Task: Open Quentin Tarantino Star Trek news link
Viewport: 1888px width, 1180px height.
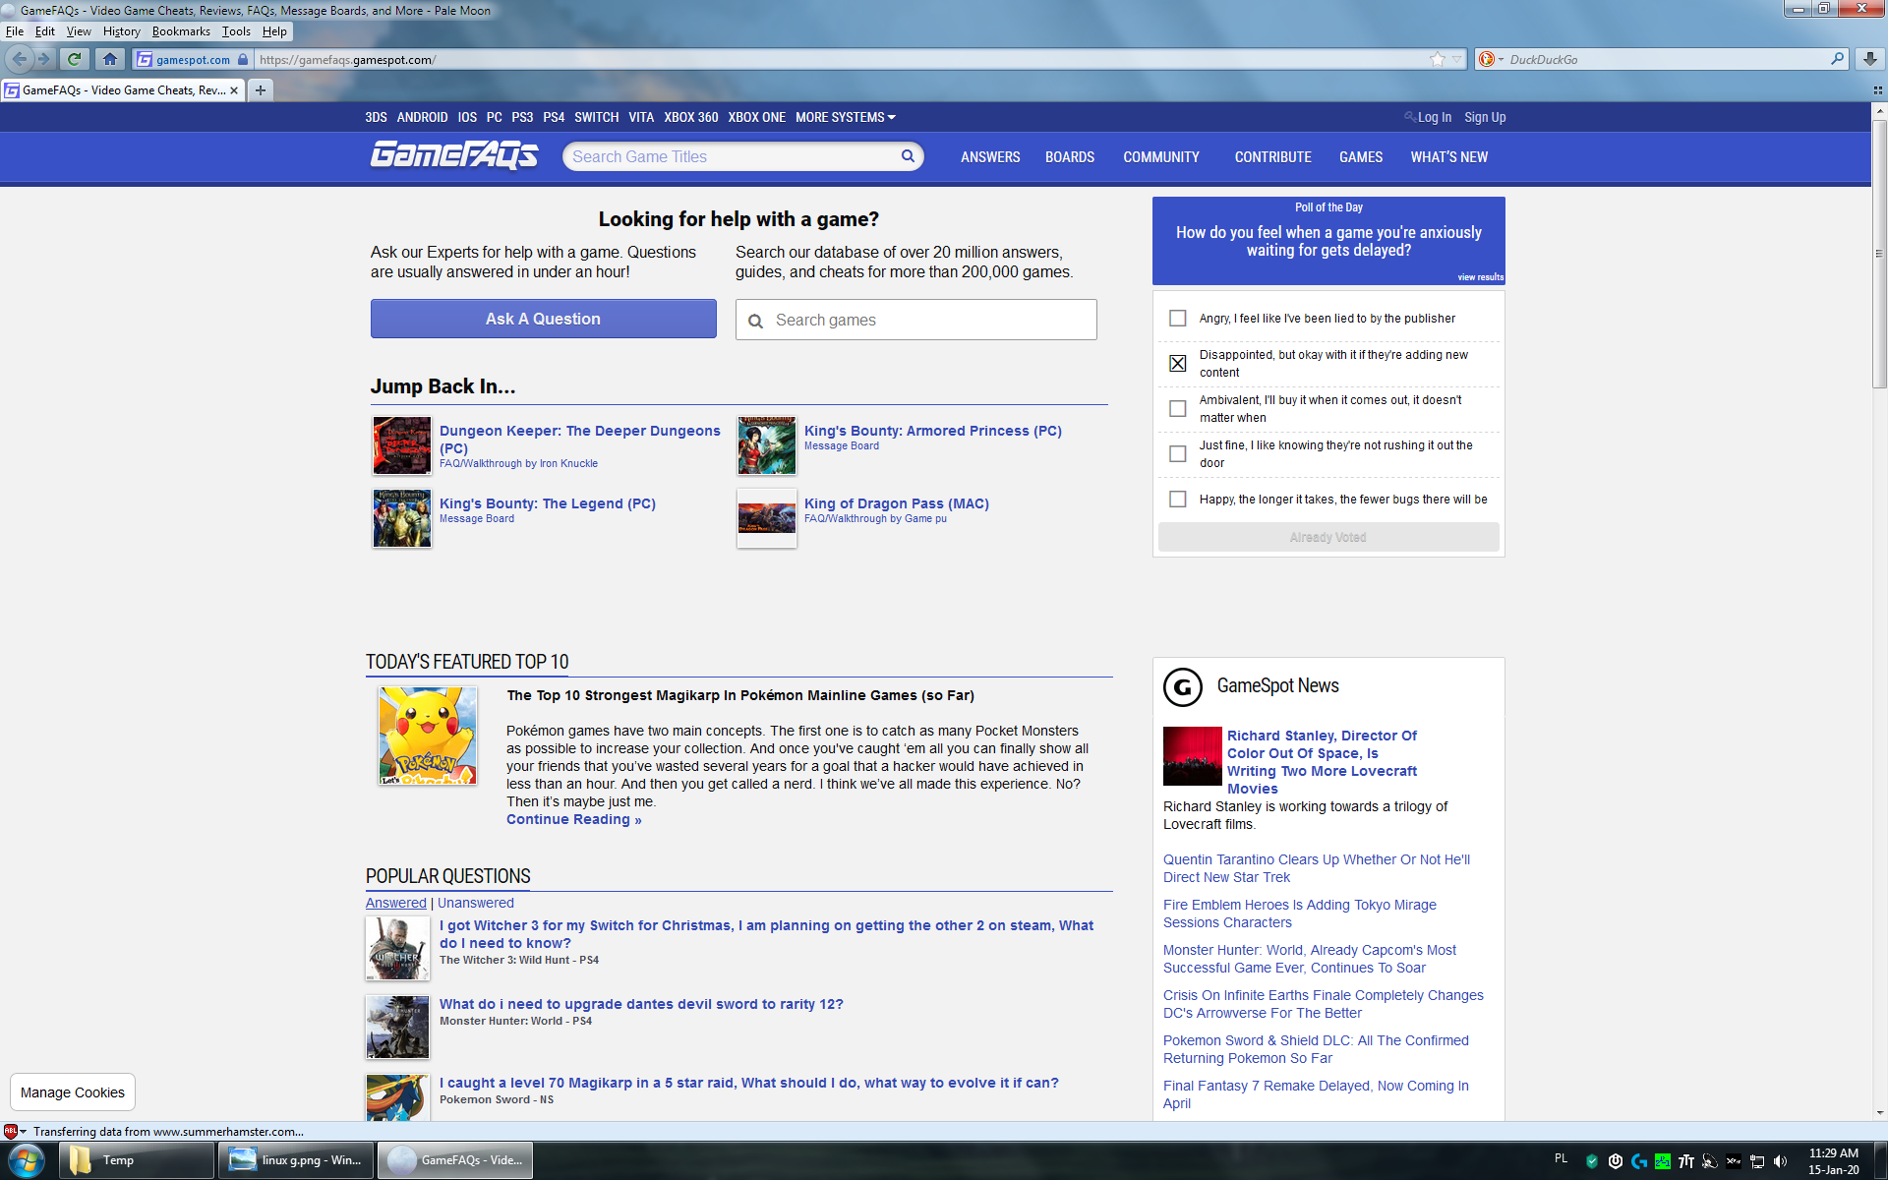Action: point(1317,868)
